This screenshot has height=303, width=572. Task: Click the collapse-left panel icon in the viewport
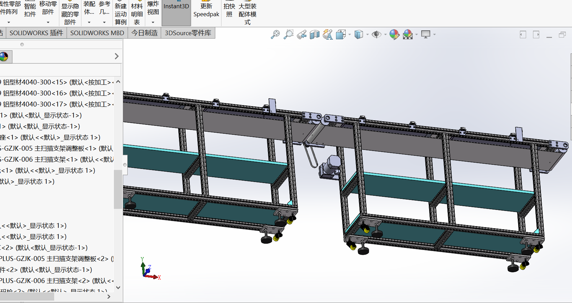point(523,34)
